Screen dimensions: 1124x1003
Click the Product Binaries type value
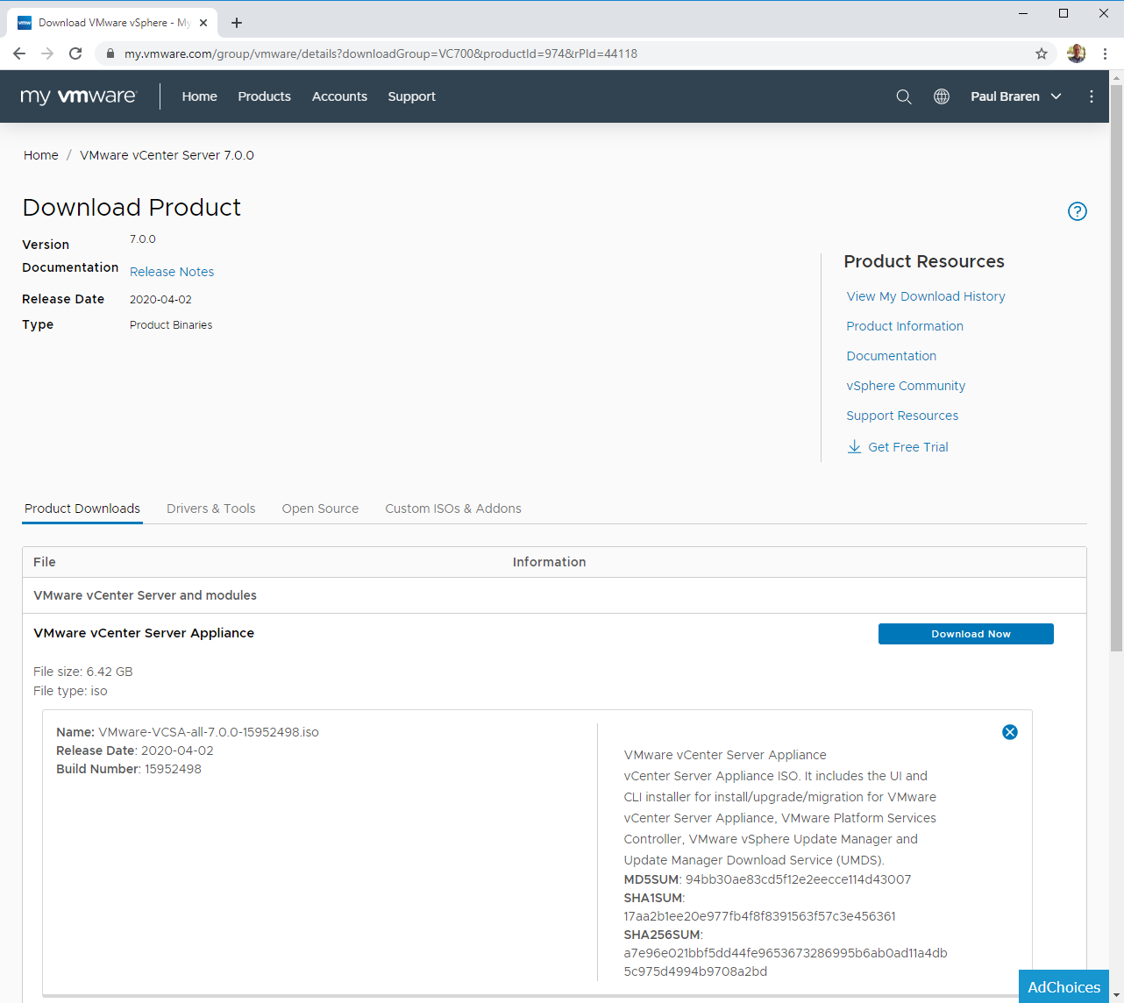coord(171,324)
